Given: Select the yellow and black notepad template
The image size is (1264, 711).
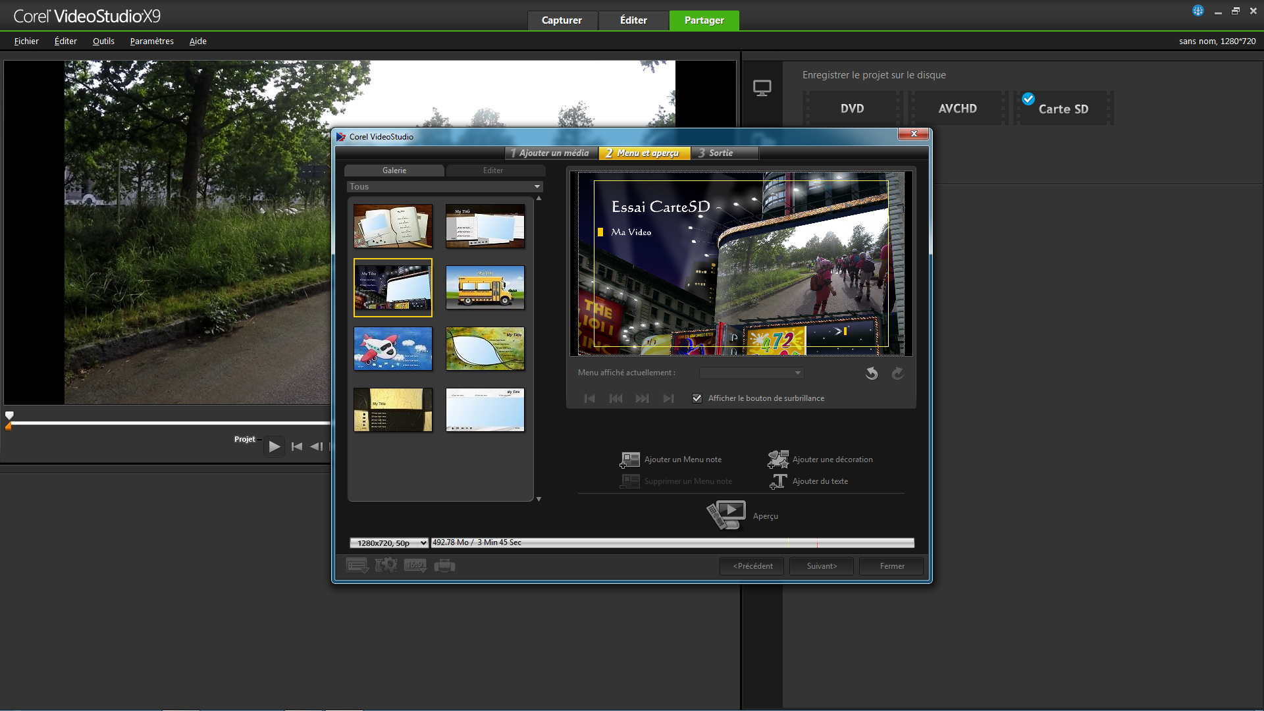Looking at the screenshot, I should pos(393,409).
